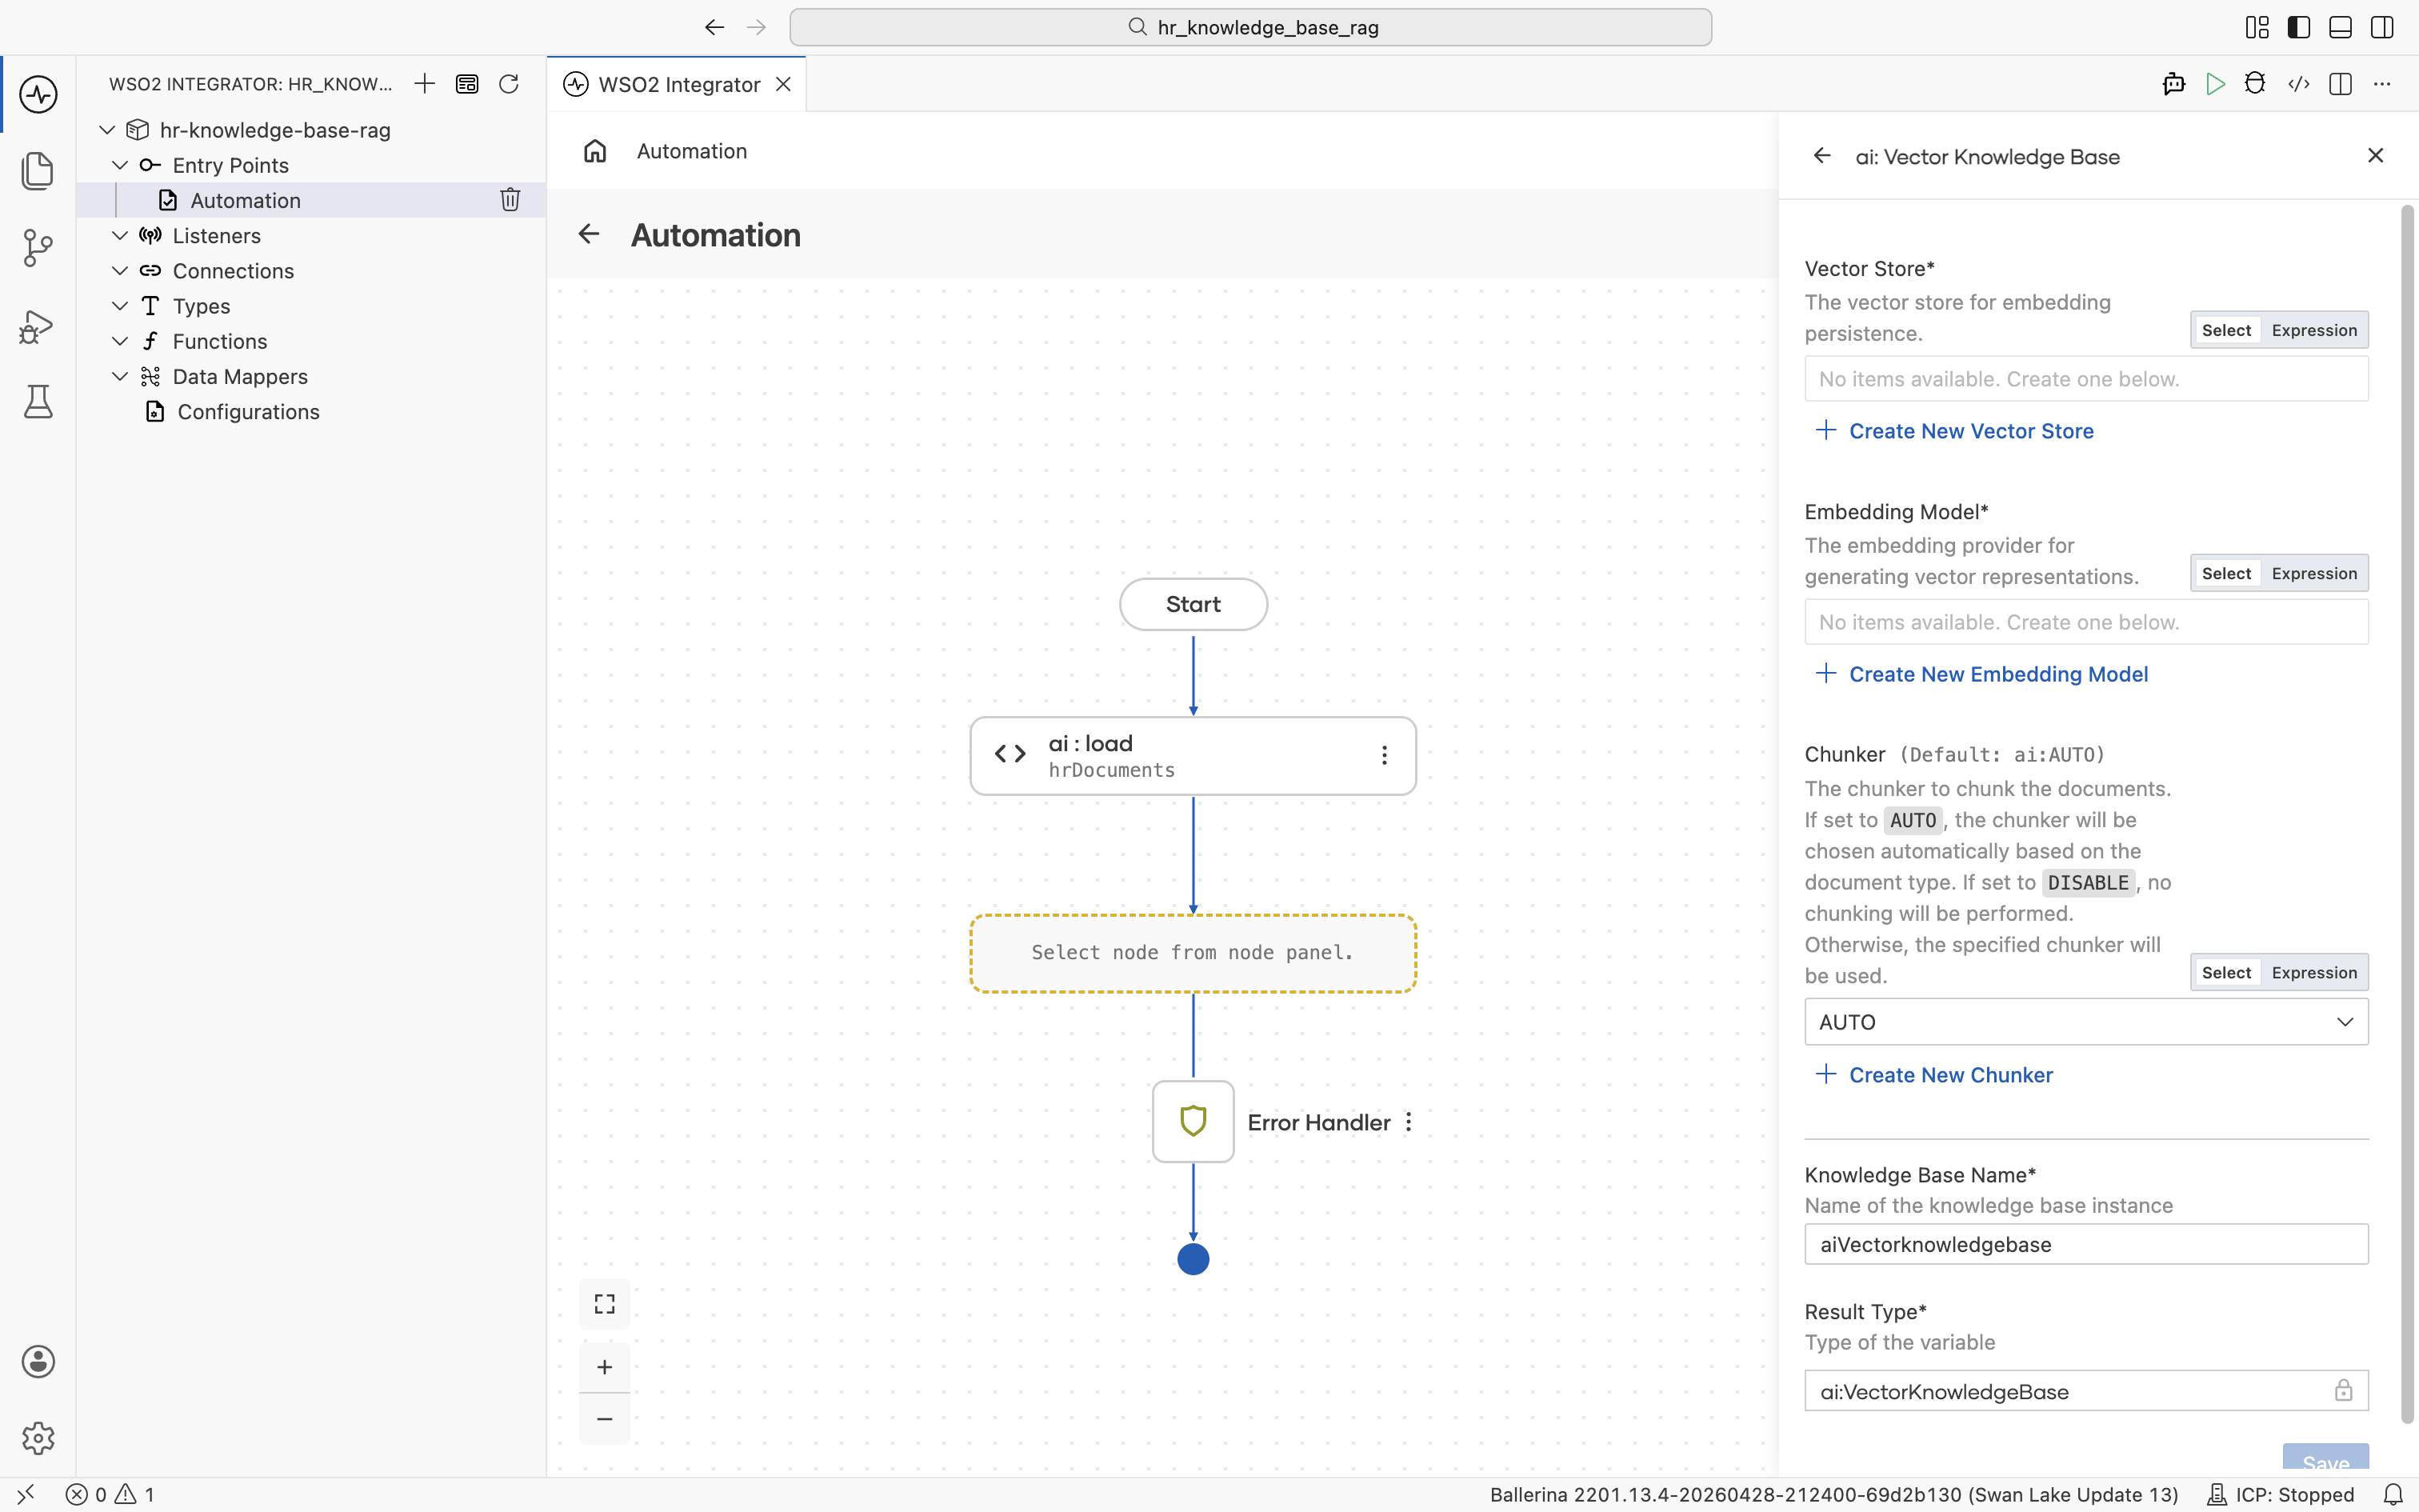Image resolution: width=2419 pixels, height=1512 pixels.
Task: Click the Start node
Action: 1193,604
